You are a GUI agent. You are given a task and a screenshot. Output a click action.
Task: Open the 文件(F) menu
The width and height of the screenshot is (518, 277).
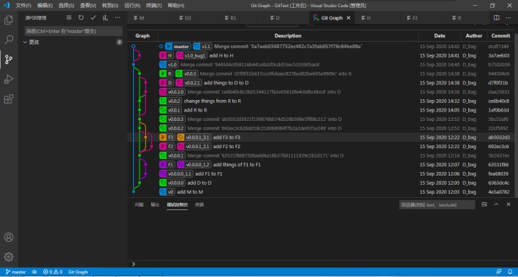pos(24,6)
